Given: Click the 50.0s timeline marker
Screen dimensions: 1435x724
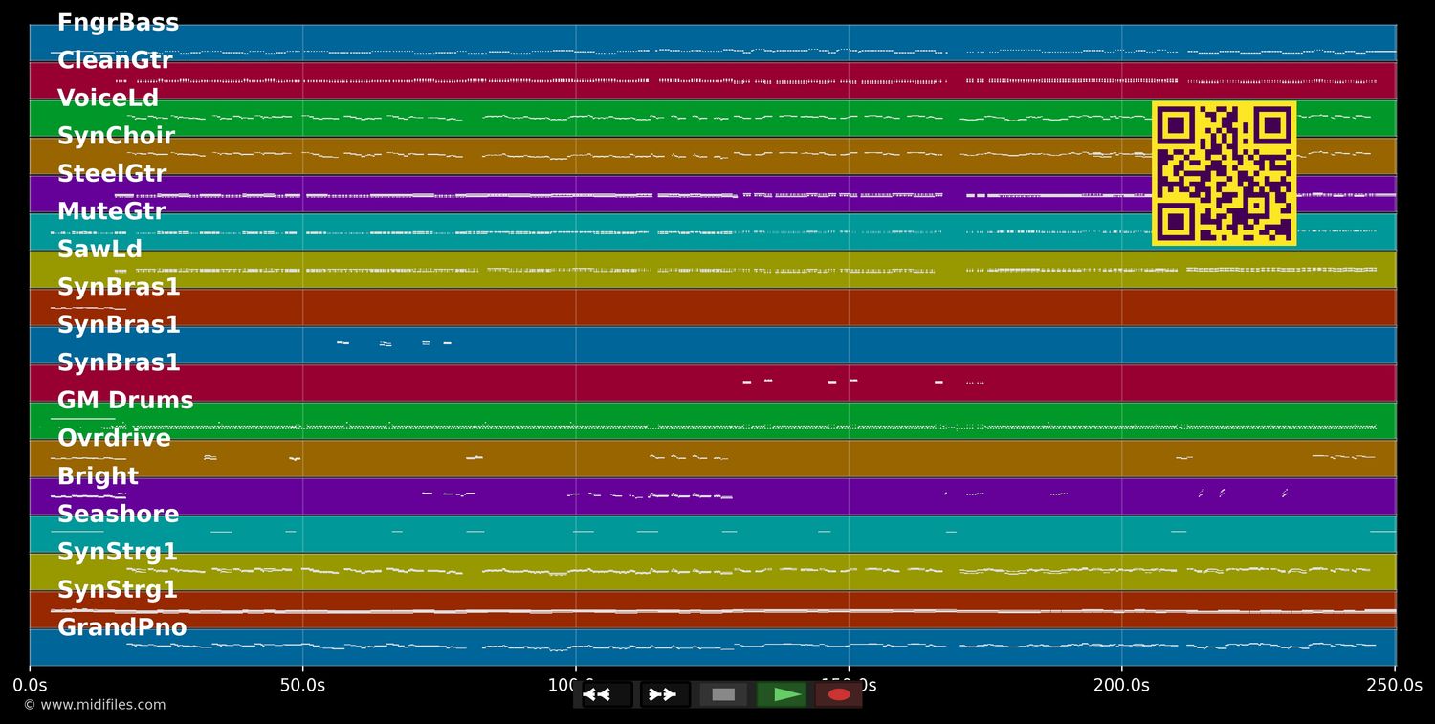Looking at the screenshot, I should (x=302, y=685).
